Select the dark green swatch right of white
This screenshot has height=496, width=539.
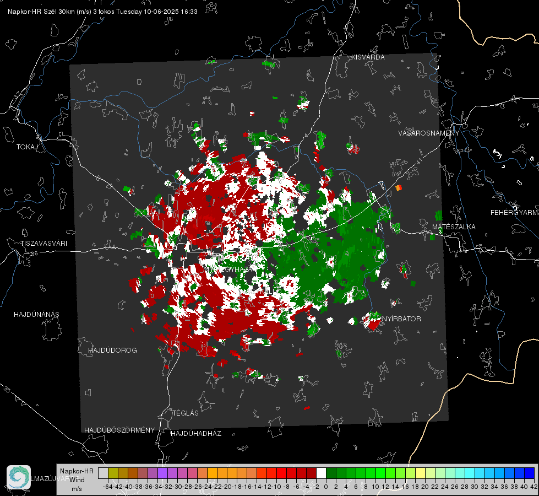[x=331, y=473]
